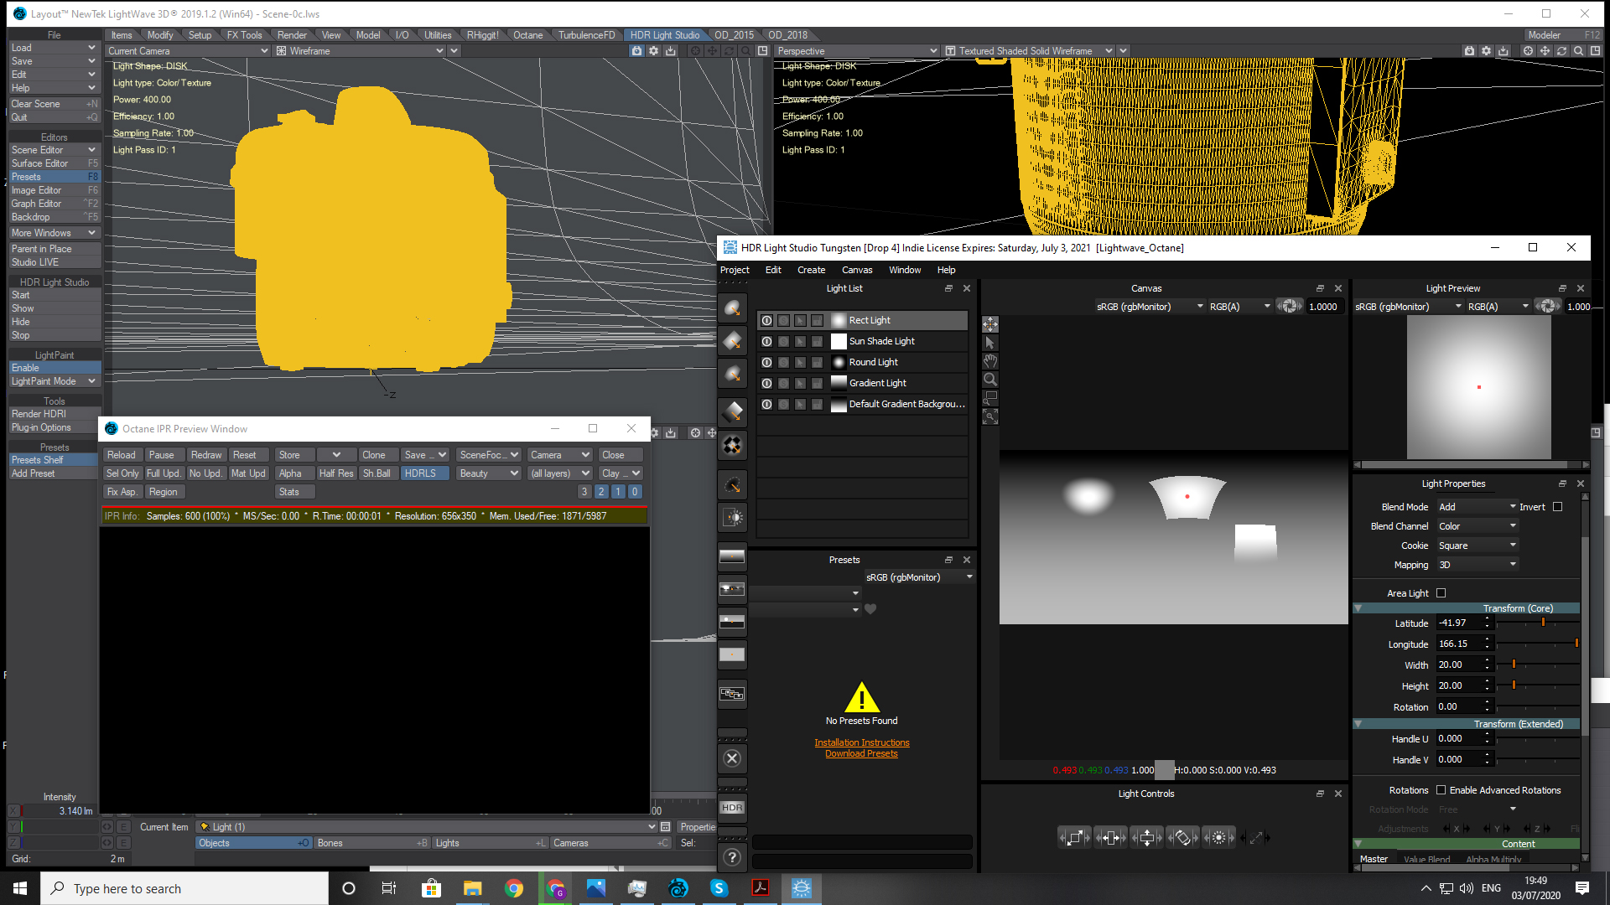Adjust the Latitude slider
This screenshot has width=1610, height=905.
pos(1543,623)
